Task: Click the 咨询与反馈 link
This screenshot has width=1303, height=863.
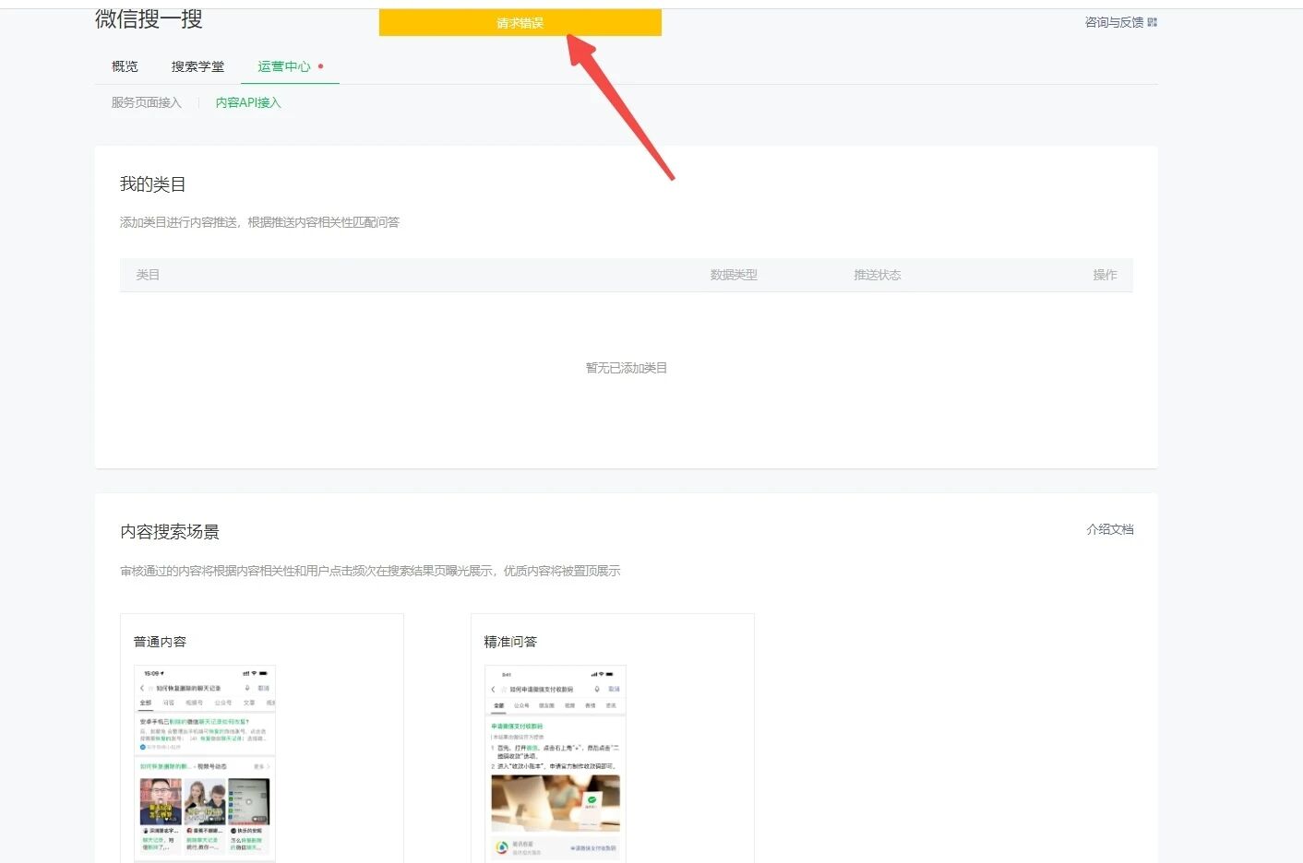Action: point(1114,22)
